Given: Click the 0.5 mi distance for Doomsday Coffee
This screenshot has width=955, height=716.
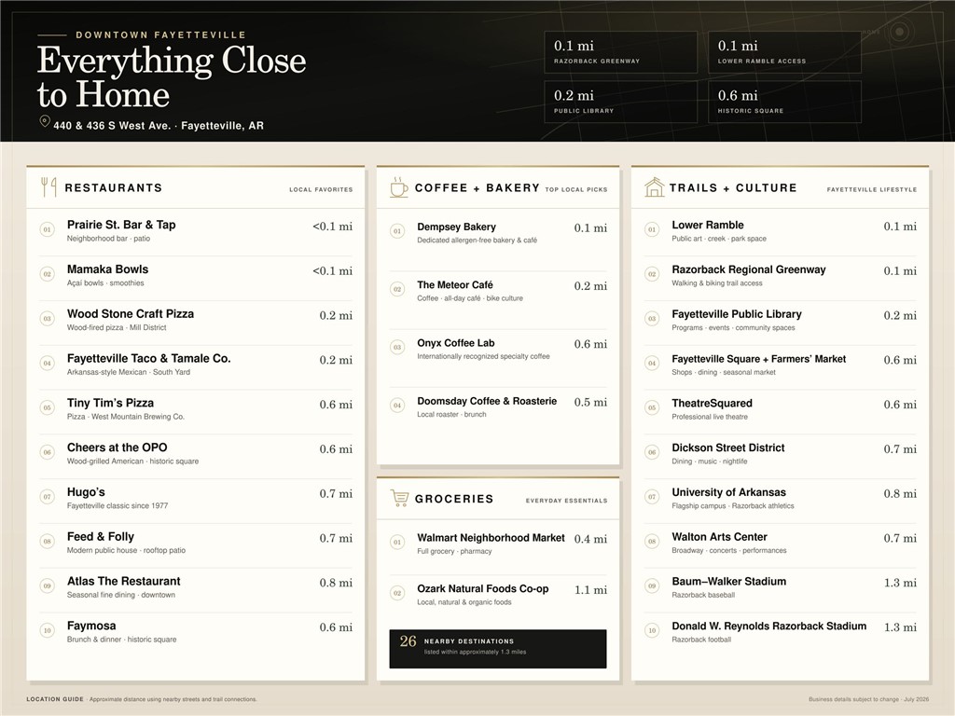Looking at the screenshot, I should (x=590, y=402).
